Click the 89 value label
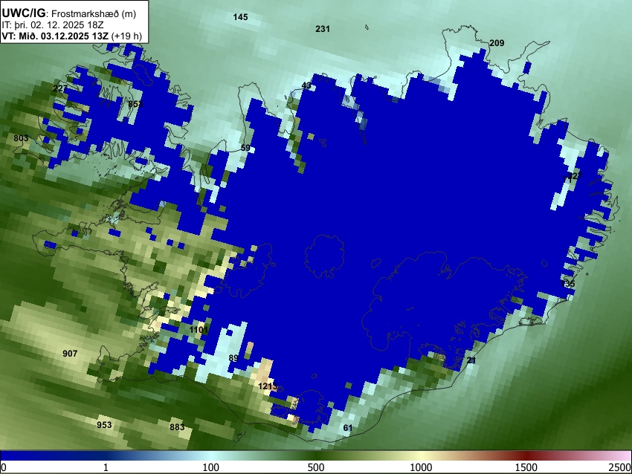This screenshot has width=632, height=474. (233, 358)
